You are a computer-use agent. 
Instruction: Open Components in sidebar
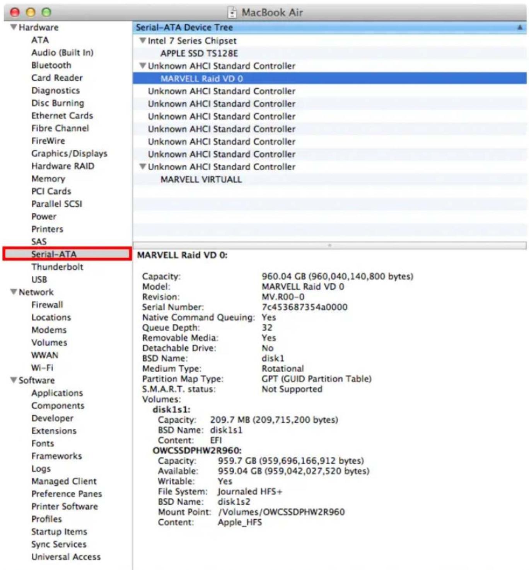[58, 406]
